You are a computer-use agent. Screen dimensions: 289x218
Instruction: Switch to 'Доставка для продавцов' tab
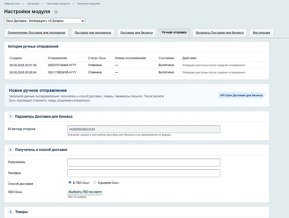point(93,33)
